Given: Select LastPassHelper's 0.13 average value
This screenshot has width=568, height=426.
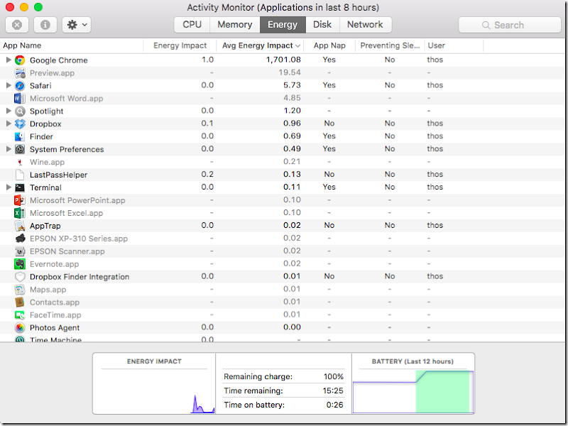Looking at the screenshot, I should [x=292, y=174].
